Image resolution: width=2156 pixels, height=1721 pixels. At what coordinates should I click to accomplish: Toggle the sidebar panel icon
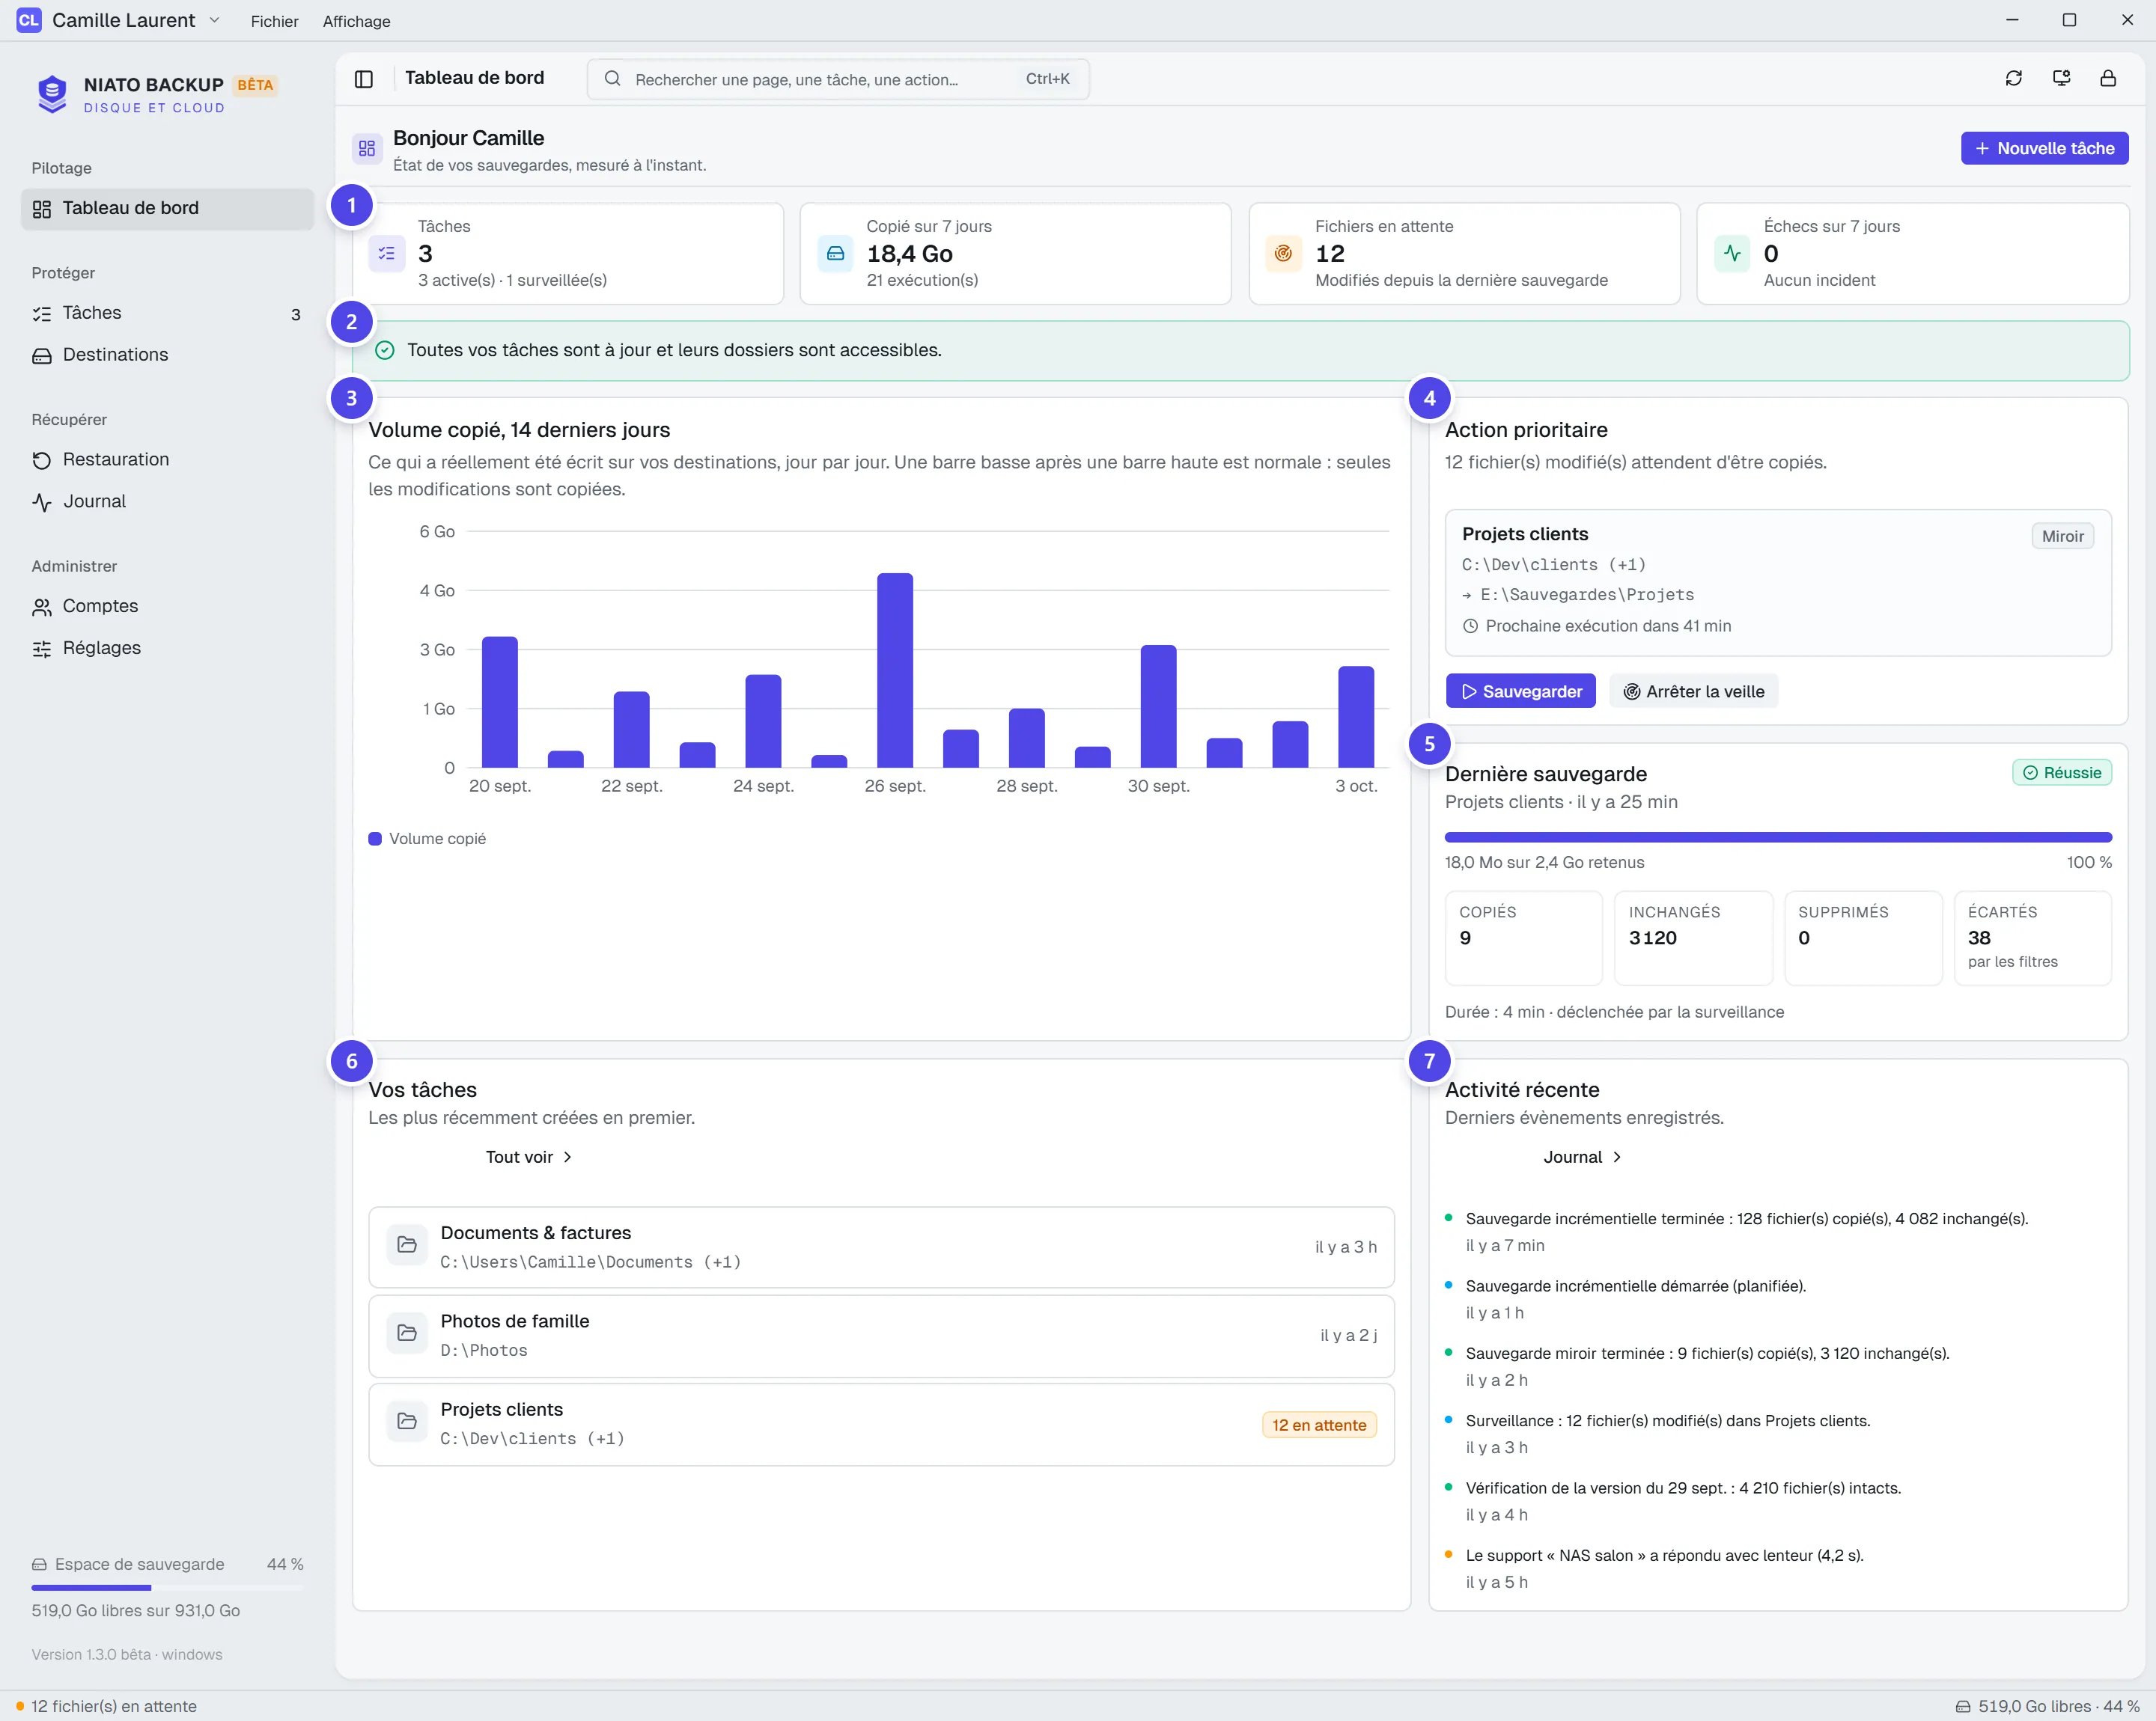tap(364, 79)
